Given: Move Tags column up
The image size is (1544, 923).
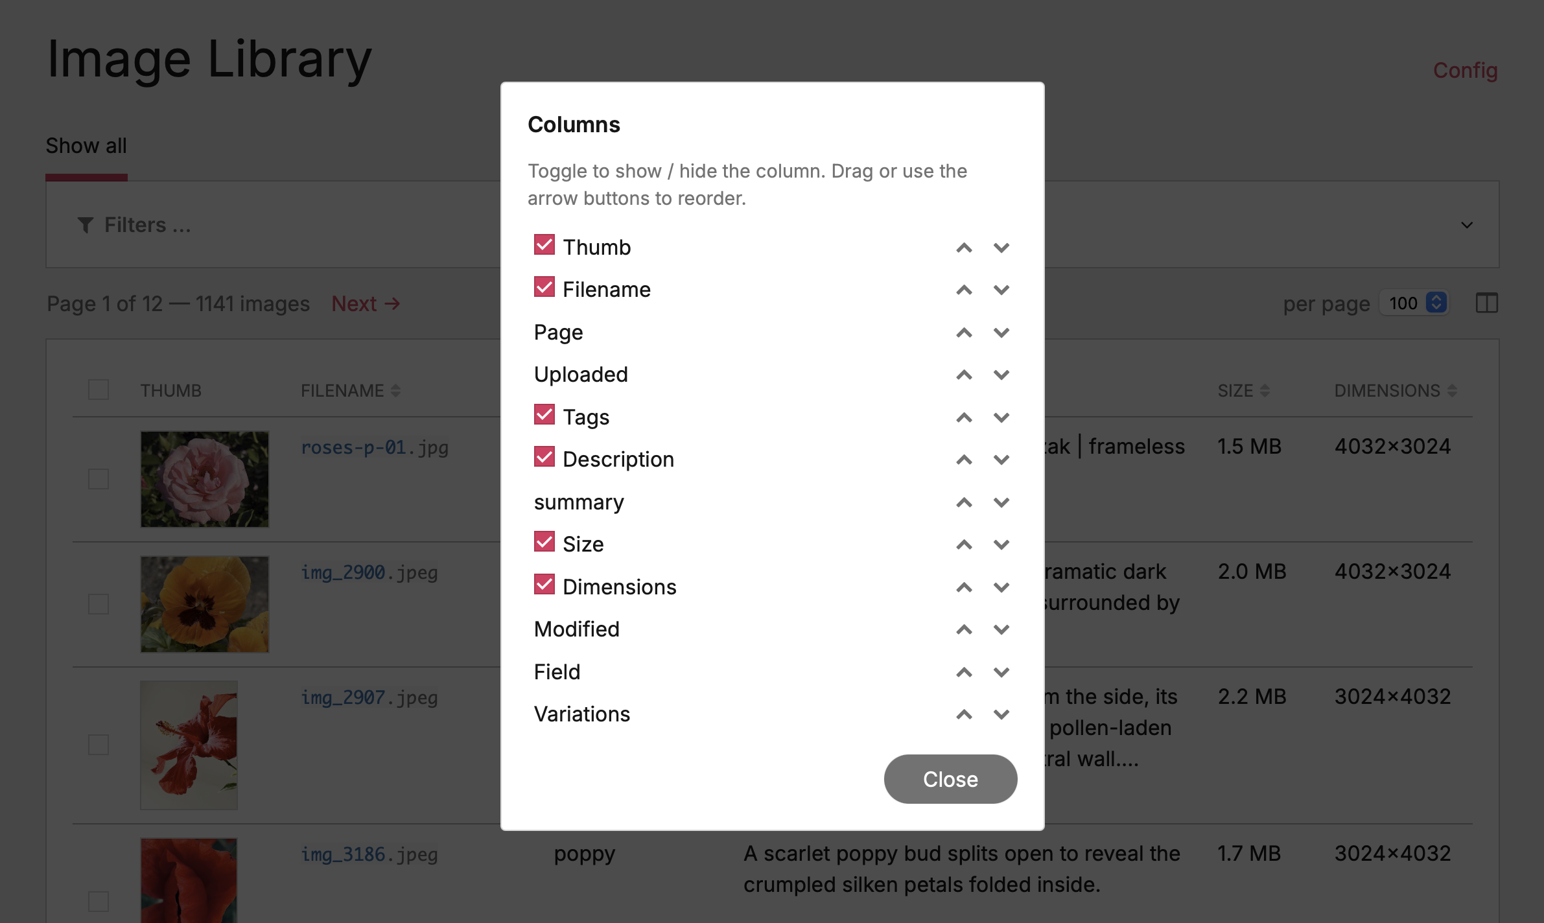Looking at the screenshot, I should (964, 417).
